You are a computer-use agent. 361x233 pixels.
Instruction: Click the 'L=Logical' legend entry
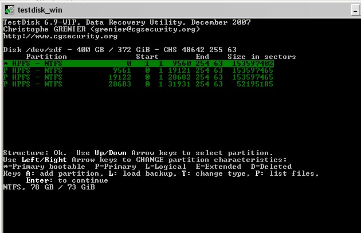coord(166,167)
